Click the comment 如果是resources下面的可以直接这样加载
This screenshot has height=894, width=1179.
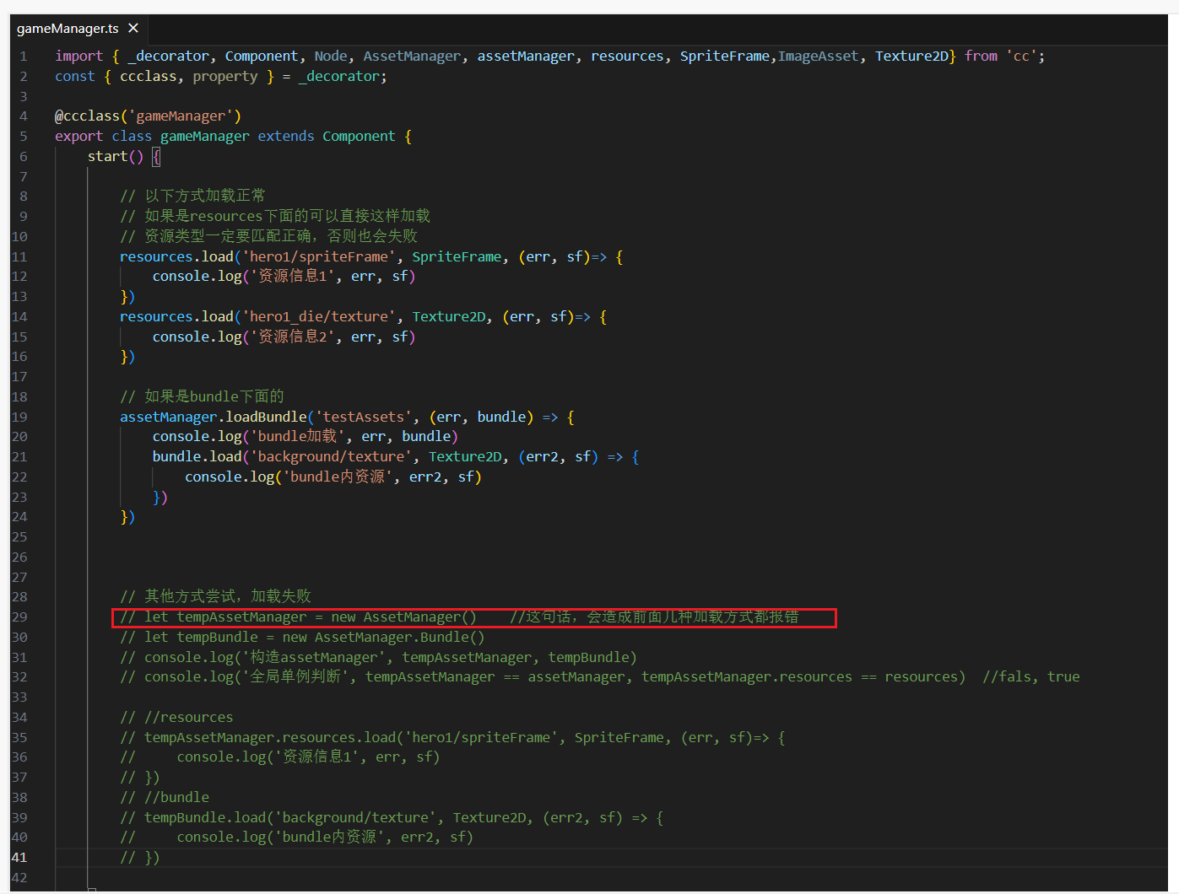[x=275, y=216]
